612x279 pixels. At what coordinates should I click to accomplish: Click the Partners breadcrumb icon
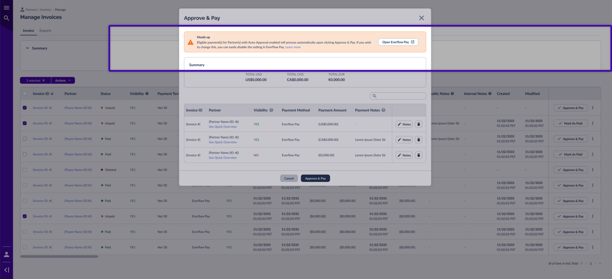point(22,10)
